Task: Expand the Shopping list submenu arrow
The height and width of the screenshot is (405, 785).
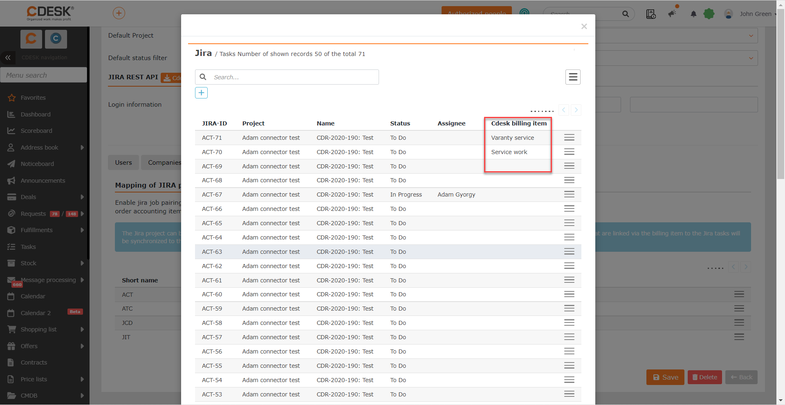Action: tap(82, 329)
